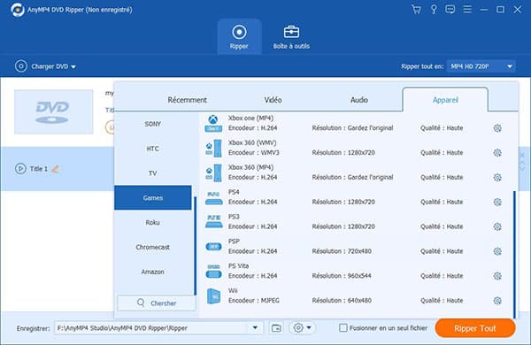Switch to the Récemment tab
Viewport: 531px width, 345px height.
(188, 100)
